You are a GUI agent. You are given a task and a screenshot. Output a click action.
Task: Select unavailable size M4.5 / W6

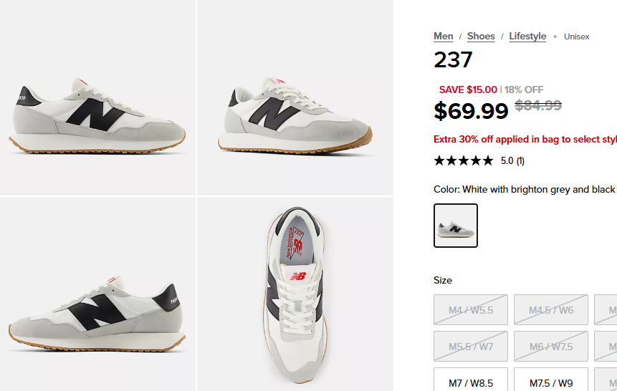[x=551, y=309]
